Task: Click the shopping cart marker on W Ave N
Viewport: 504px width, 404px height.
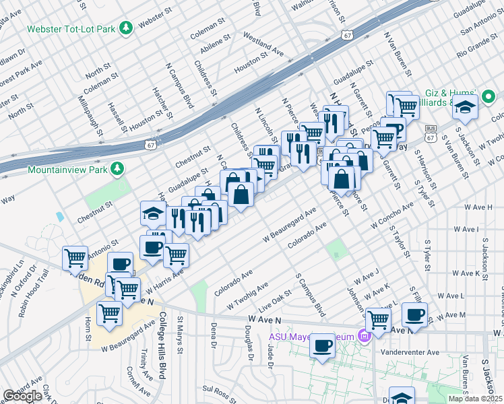Action: tap(378, 320)
